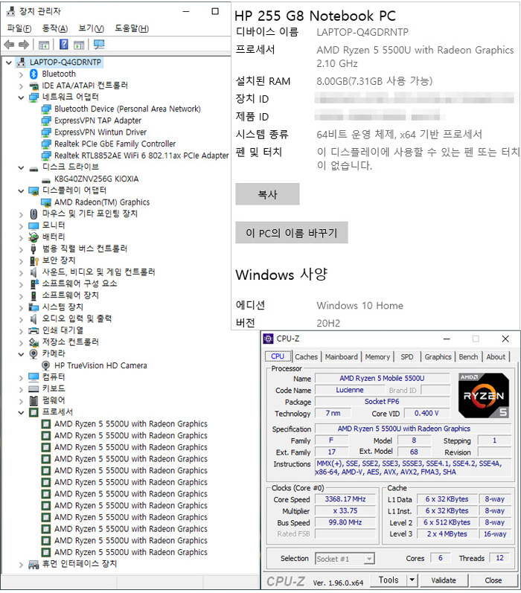Click the Tools button in CPU-Z
This screenshot has height=593, width=521.
[x=389, y=580]
